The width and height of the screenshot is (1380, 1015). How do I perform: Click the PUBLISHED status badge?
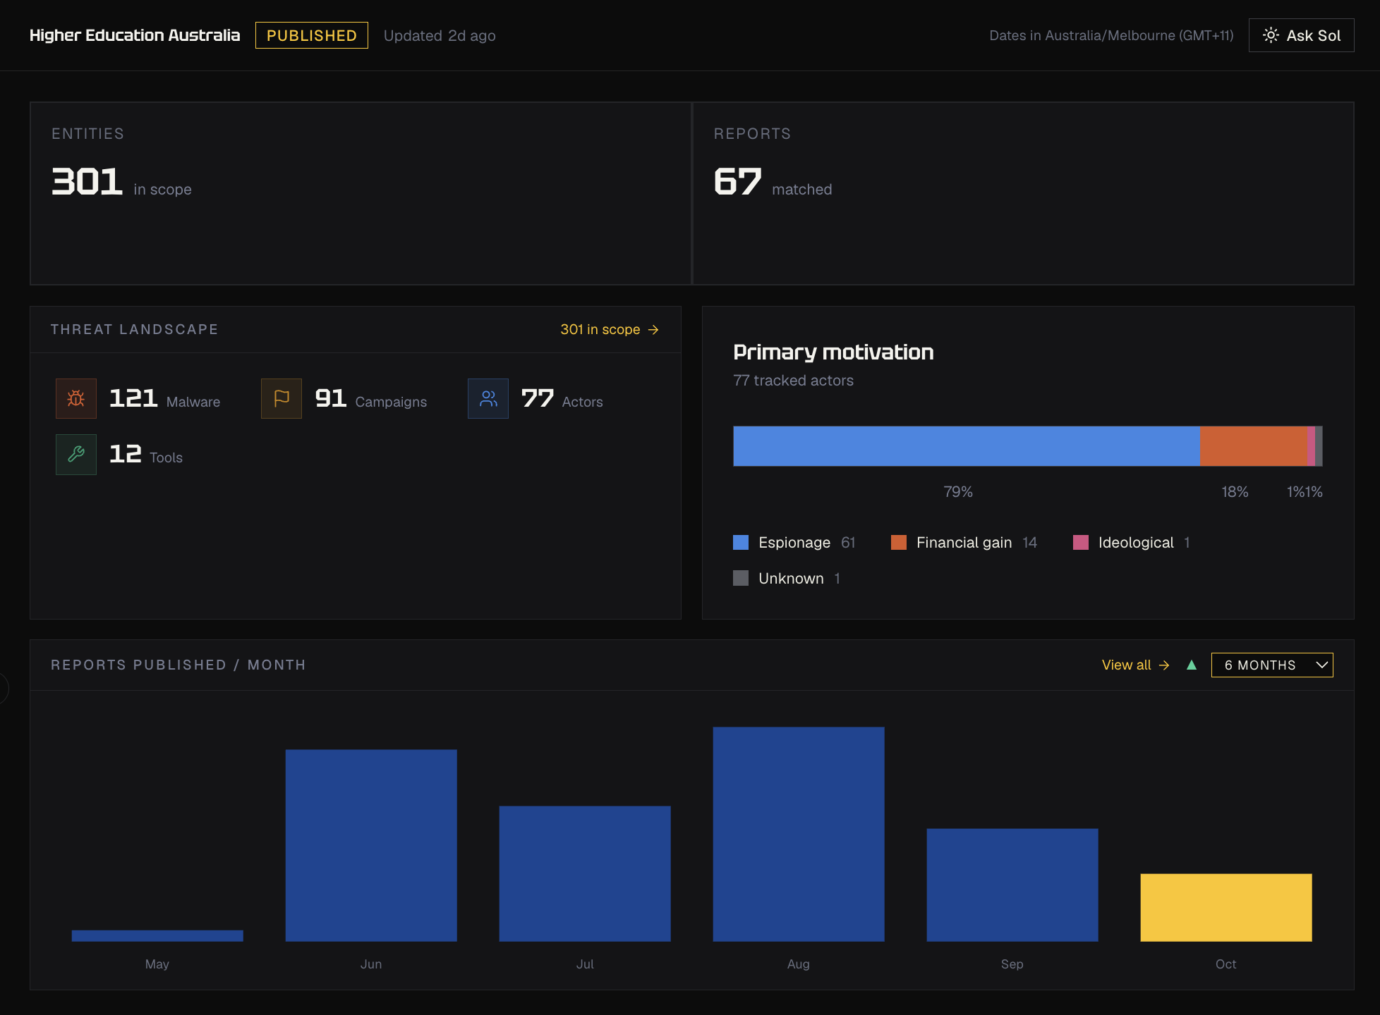tap(312, 35)
